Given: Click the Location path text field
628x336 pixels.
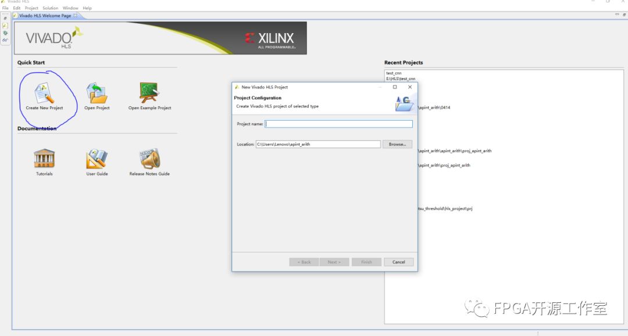Looking at the screenshot, I should coord(317,144).
